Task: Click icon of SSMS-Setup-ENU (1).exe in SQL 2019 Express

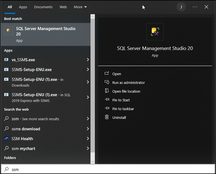Action: pyautogui.click(x=6, y=95)
